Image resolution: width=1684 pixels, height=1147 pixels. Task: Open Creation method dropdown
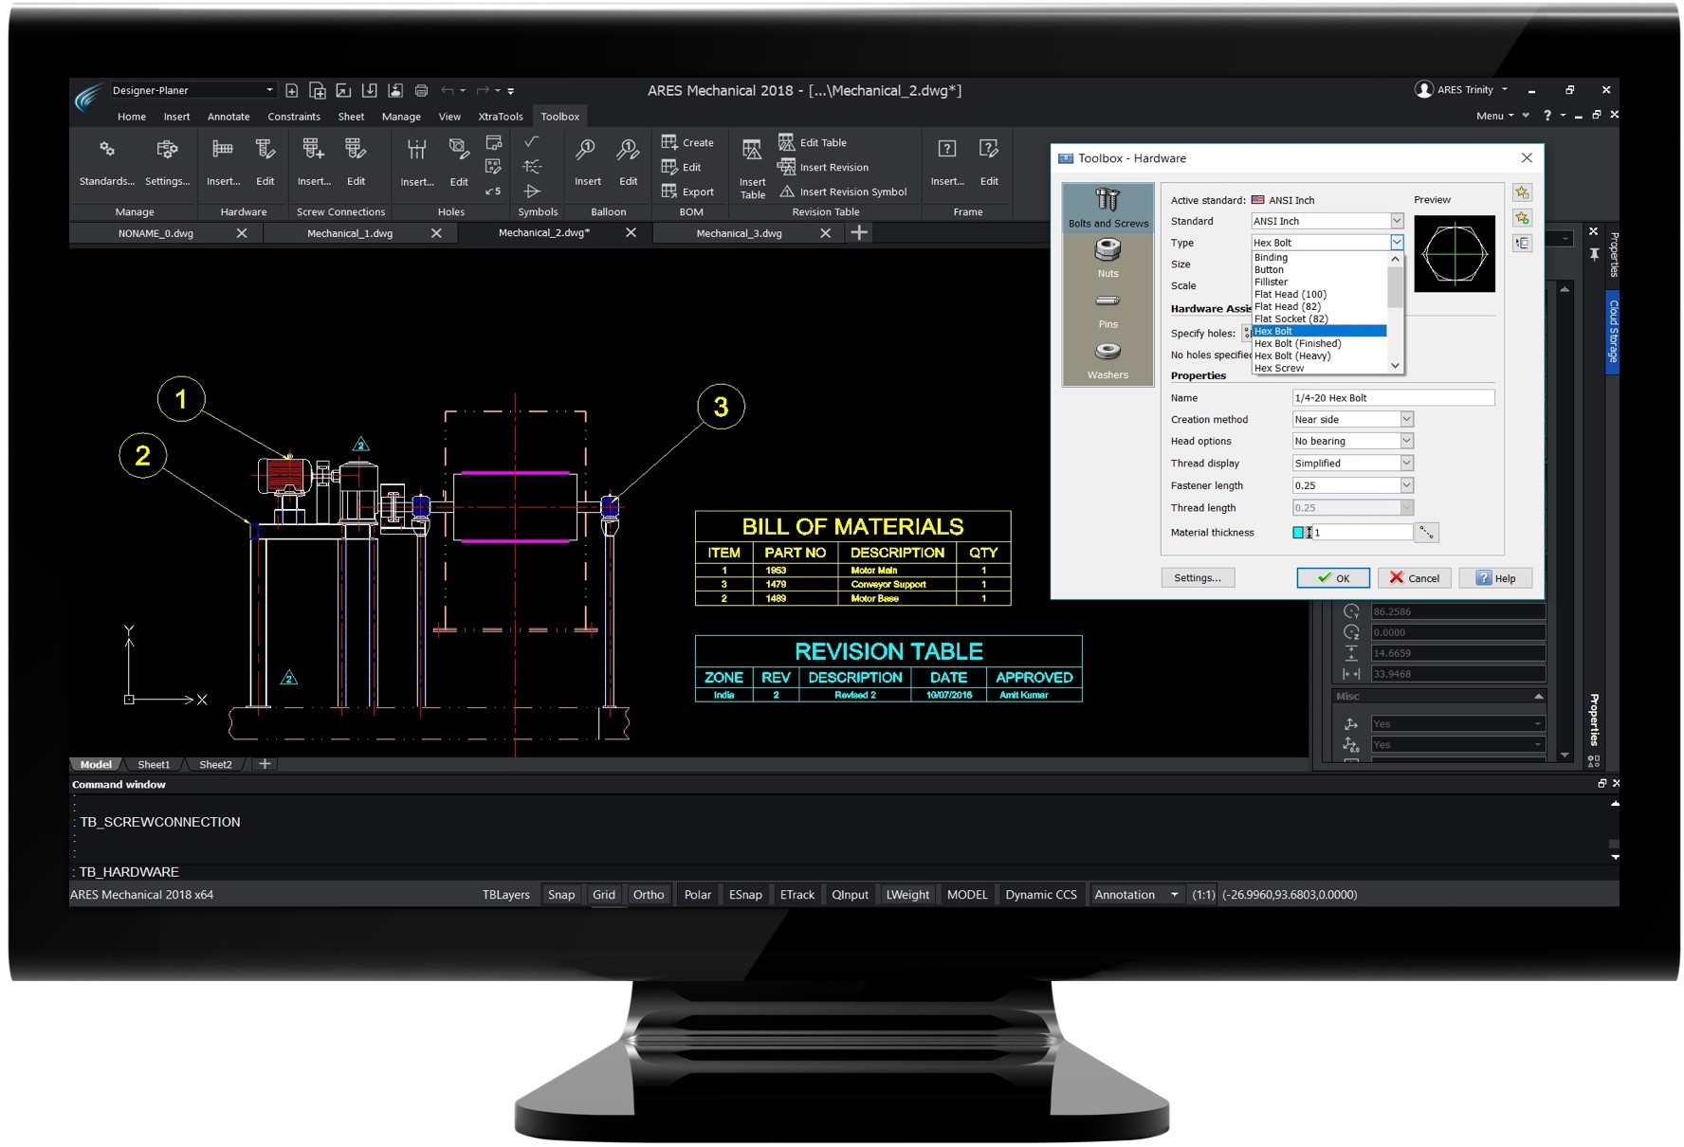point(1407,419)
